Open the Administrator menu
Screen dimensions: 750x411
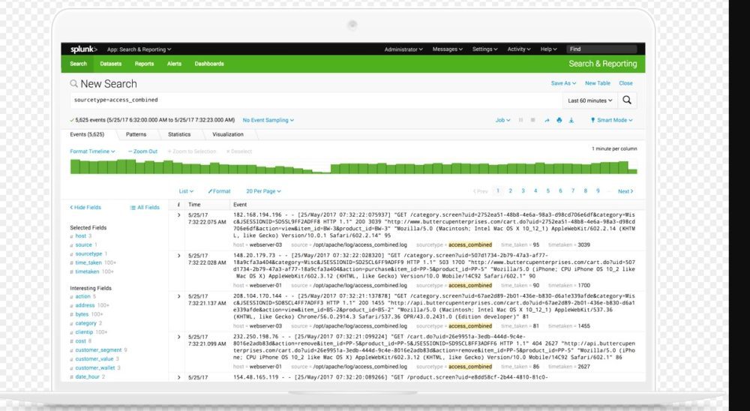tap(403, 49)
